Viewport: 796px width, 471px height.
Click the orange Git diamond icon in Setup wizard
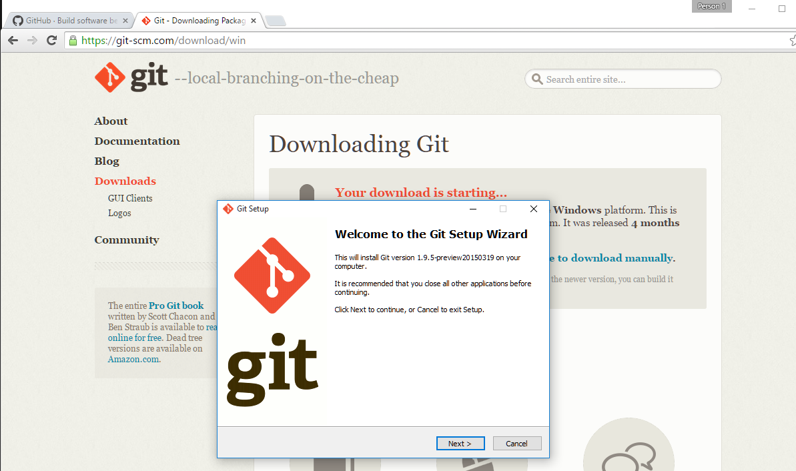point(272,274)
